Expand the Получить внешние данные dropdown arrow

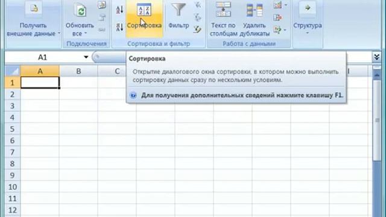coord(59,33)
